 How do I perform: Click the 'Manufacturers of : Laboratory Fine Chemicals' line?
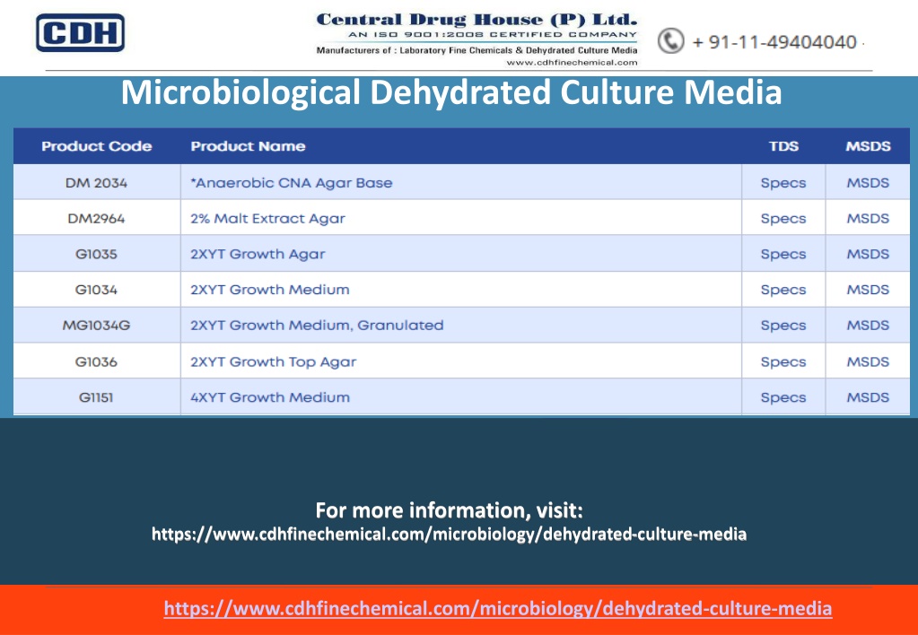(476, 50)
